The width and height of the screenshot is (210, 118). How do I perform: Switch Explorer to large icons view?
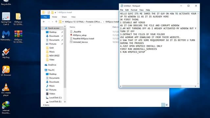pos(167,105)
